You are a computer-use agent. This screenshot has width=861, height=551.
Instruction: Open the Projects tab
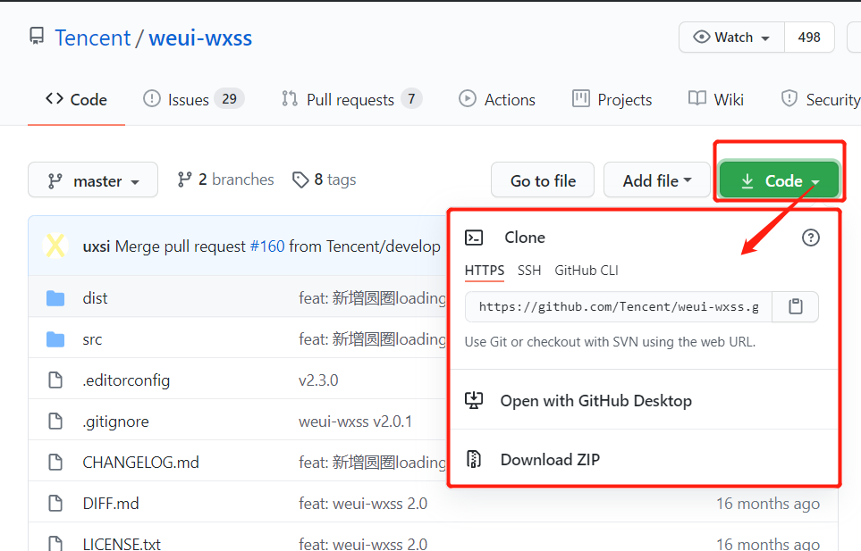[612, 99]
